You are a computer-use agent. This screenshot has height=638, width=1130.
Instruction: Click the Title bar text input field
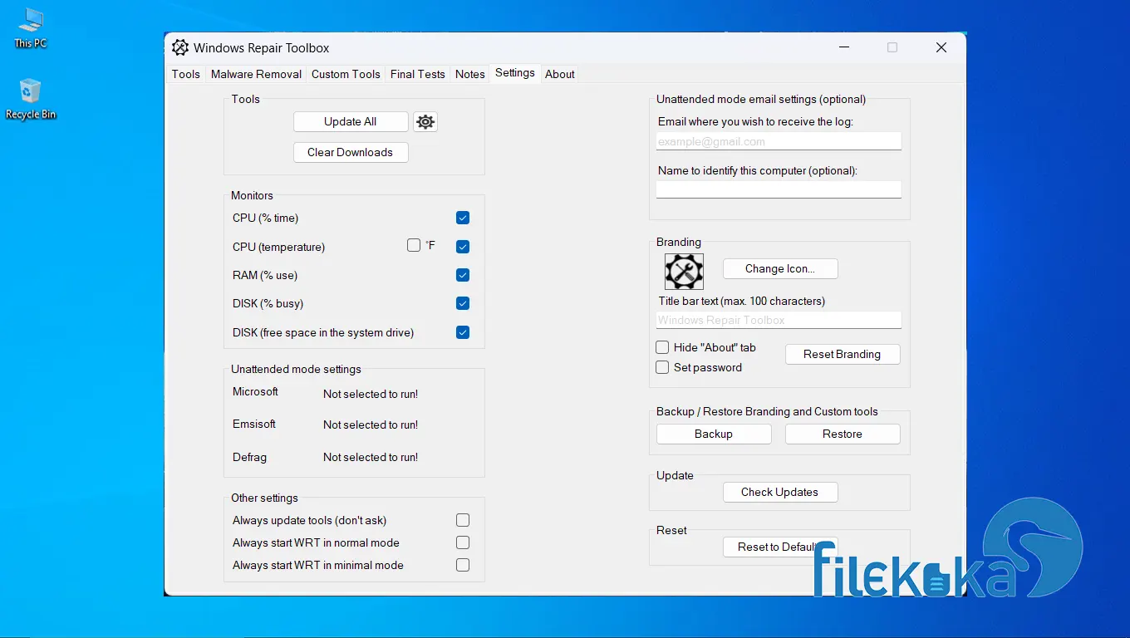(779, 320)
